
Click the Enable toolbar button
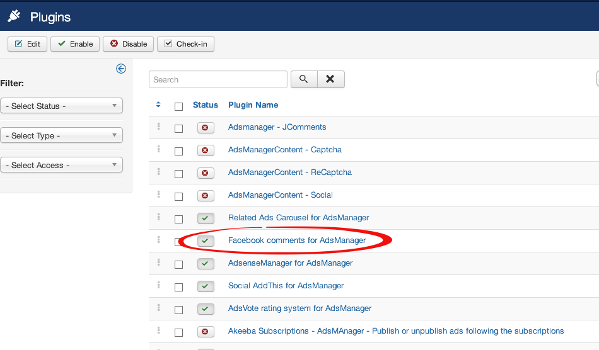75,44
